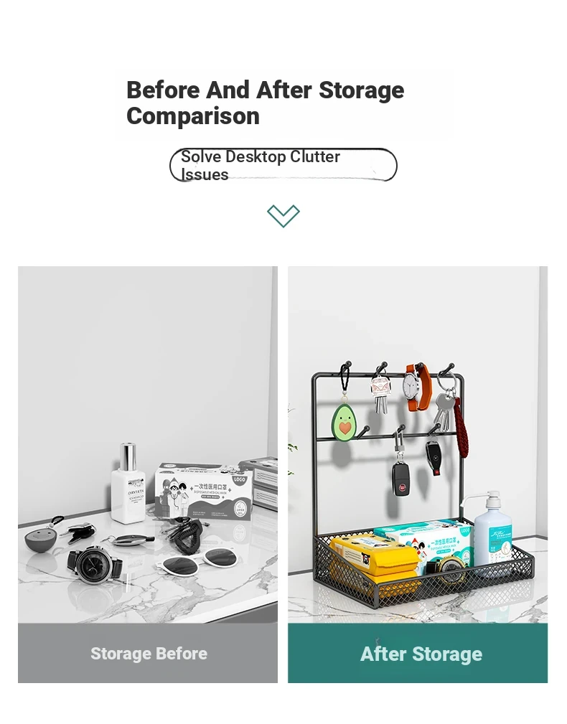Click the hand sanitizer pump bottle
This screenshot has width=567, height=724.
coord(492,531)
